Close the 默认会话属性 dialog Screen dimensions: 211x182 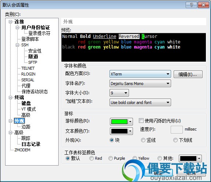203,5
